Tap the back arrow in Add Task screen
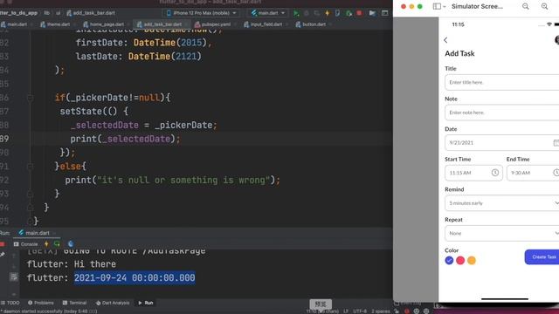 coord(445,40)
